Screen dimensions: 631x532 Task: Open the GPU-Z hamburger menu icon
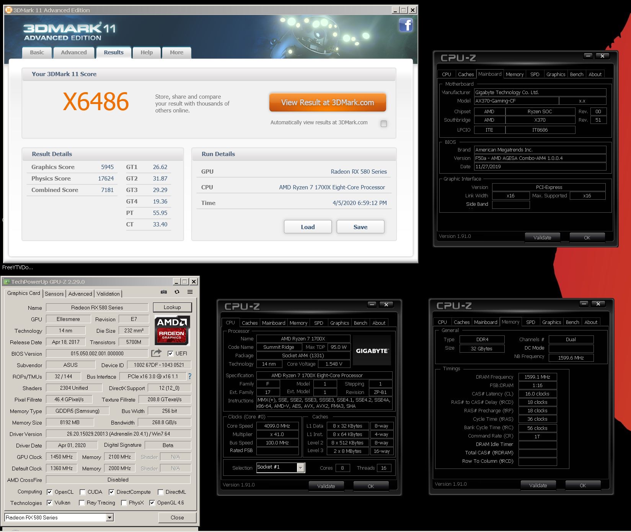[x=190, y=292]
